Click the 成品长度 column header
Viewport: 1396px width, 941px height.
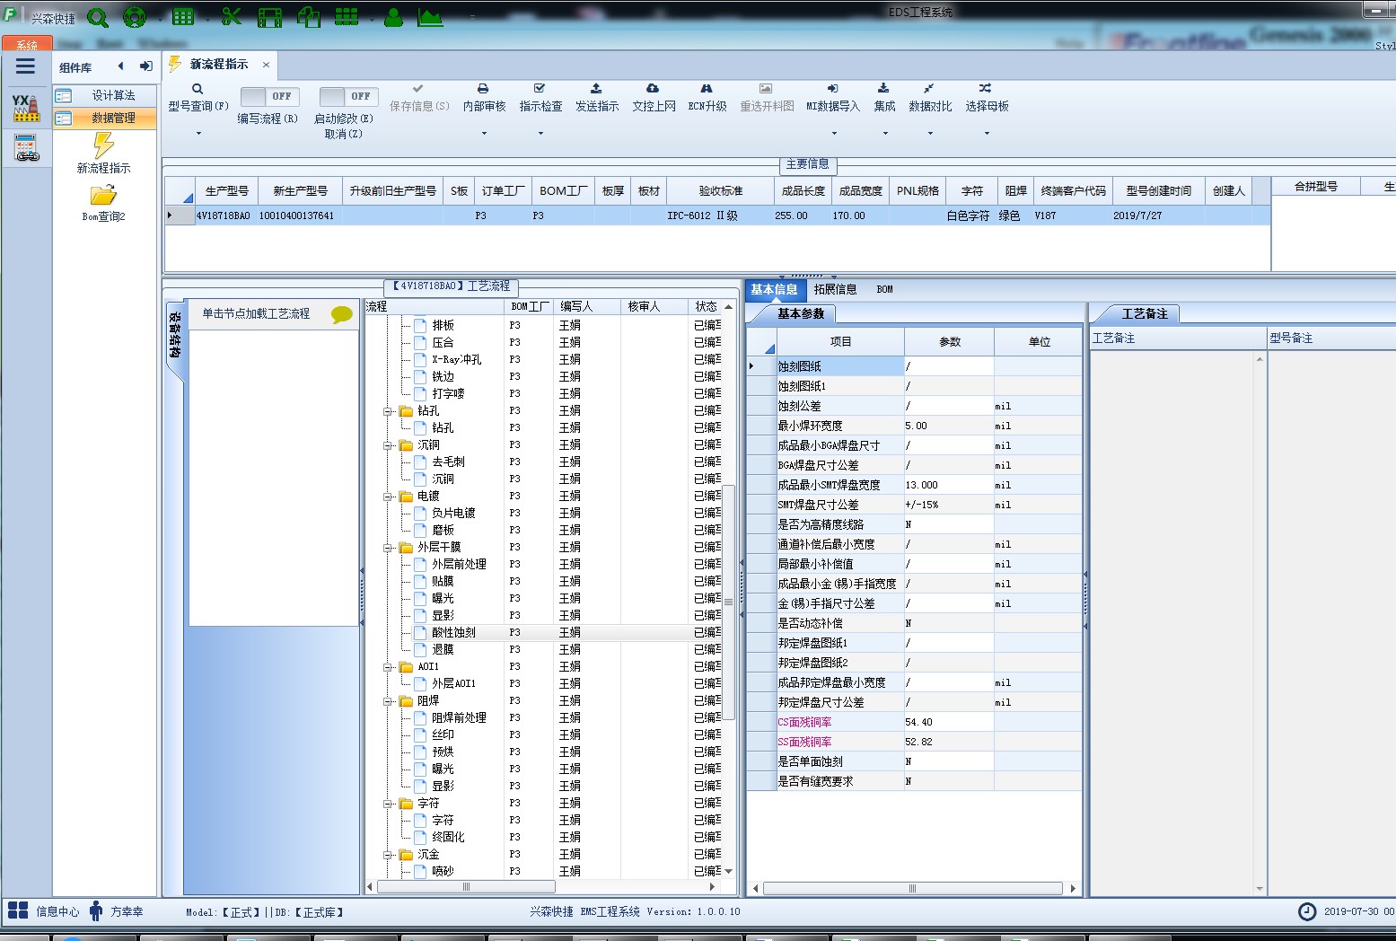(803, 191)
